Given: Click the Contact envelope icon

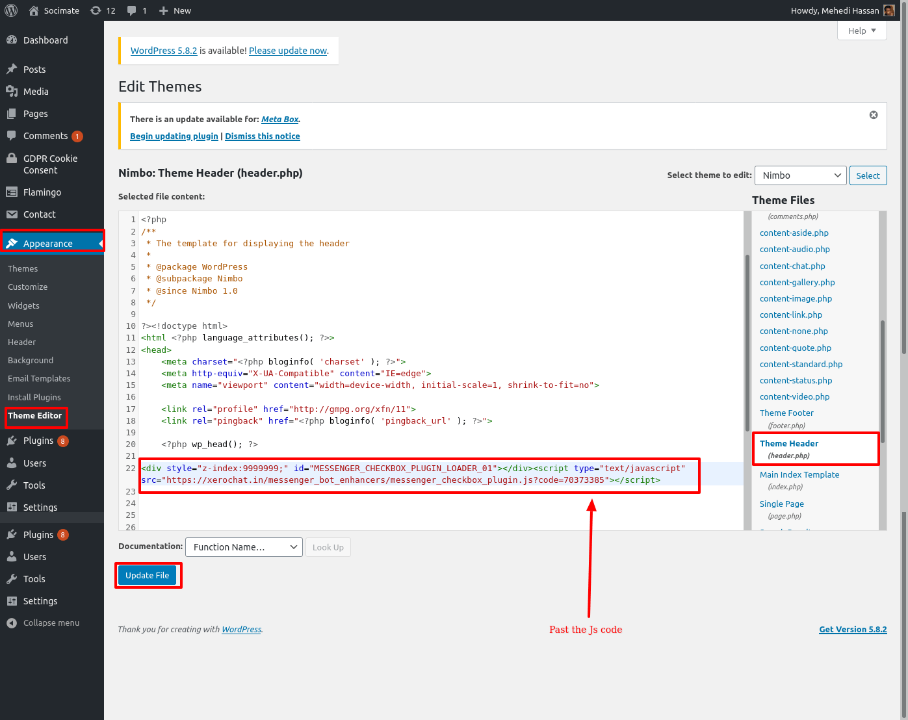Looking at the screenshot, I should pyautogui.click(x=12, y=214).
